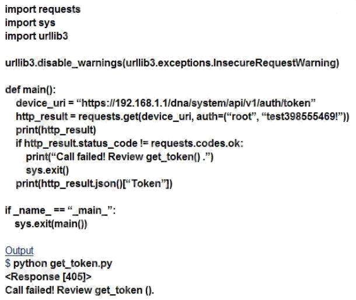
Task: Click the 'print(http_result)' line
Action: [x=56, y=130]
